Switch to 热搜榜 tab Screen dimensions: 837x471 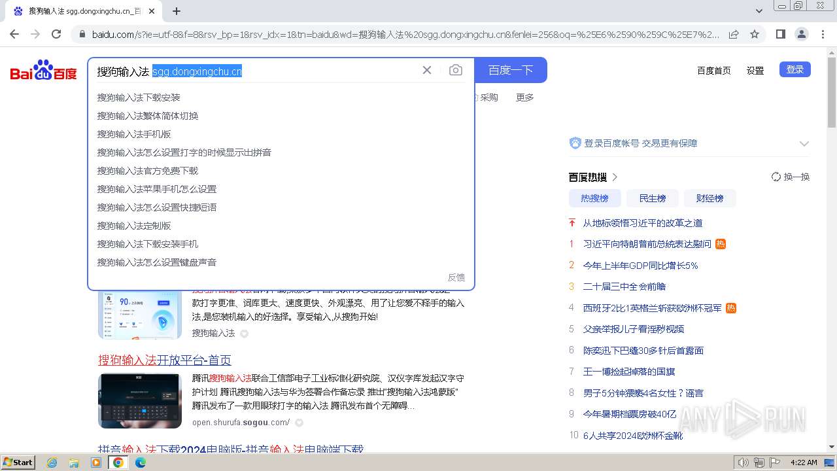pyautogui.click(x=594, y=198)
